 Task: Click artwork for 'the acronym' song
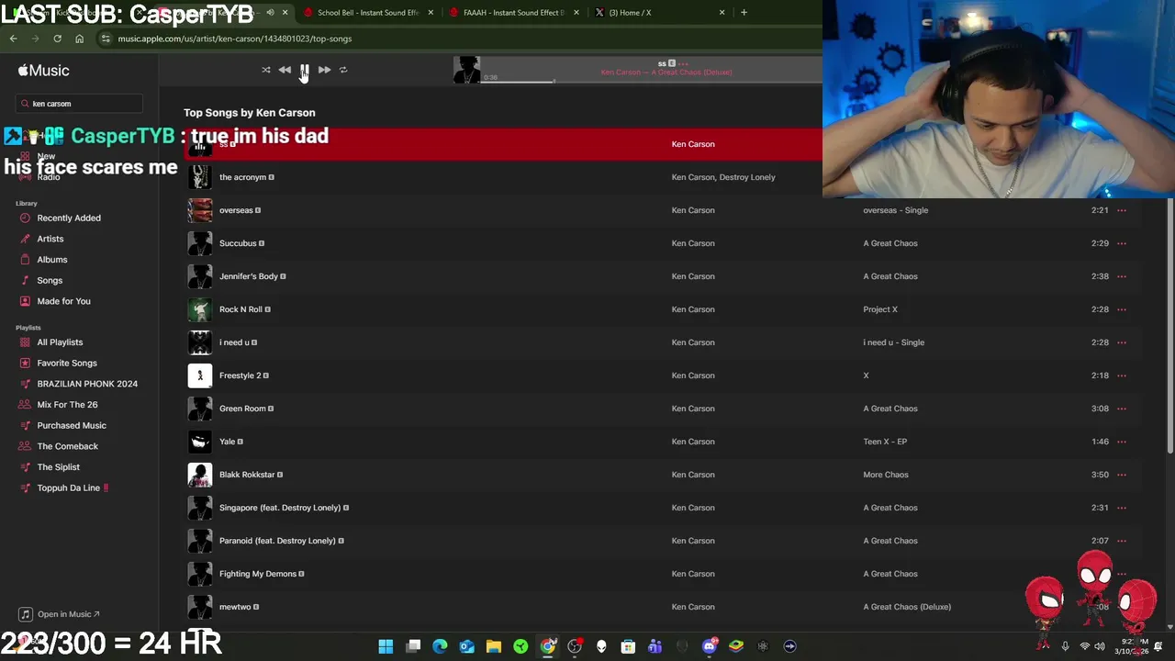200,177
